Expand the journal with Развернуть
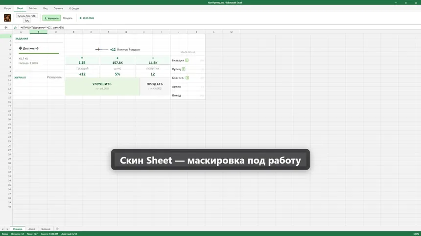This screenshot has height=236, width=421. click(x=54, y=78)
